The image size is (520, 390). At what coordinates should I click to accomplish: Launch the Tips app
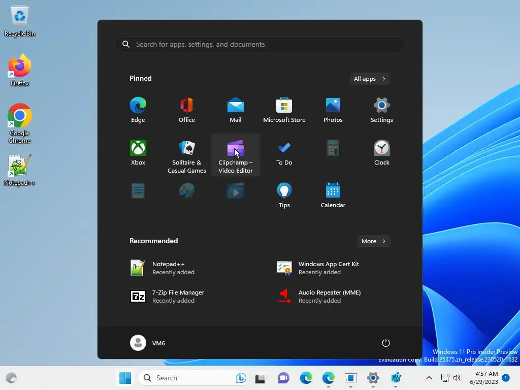[284, 196]
